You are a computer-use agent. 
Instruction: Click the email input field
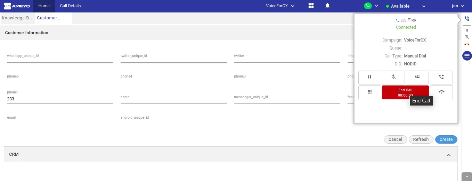(60, 119)
